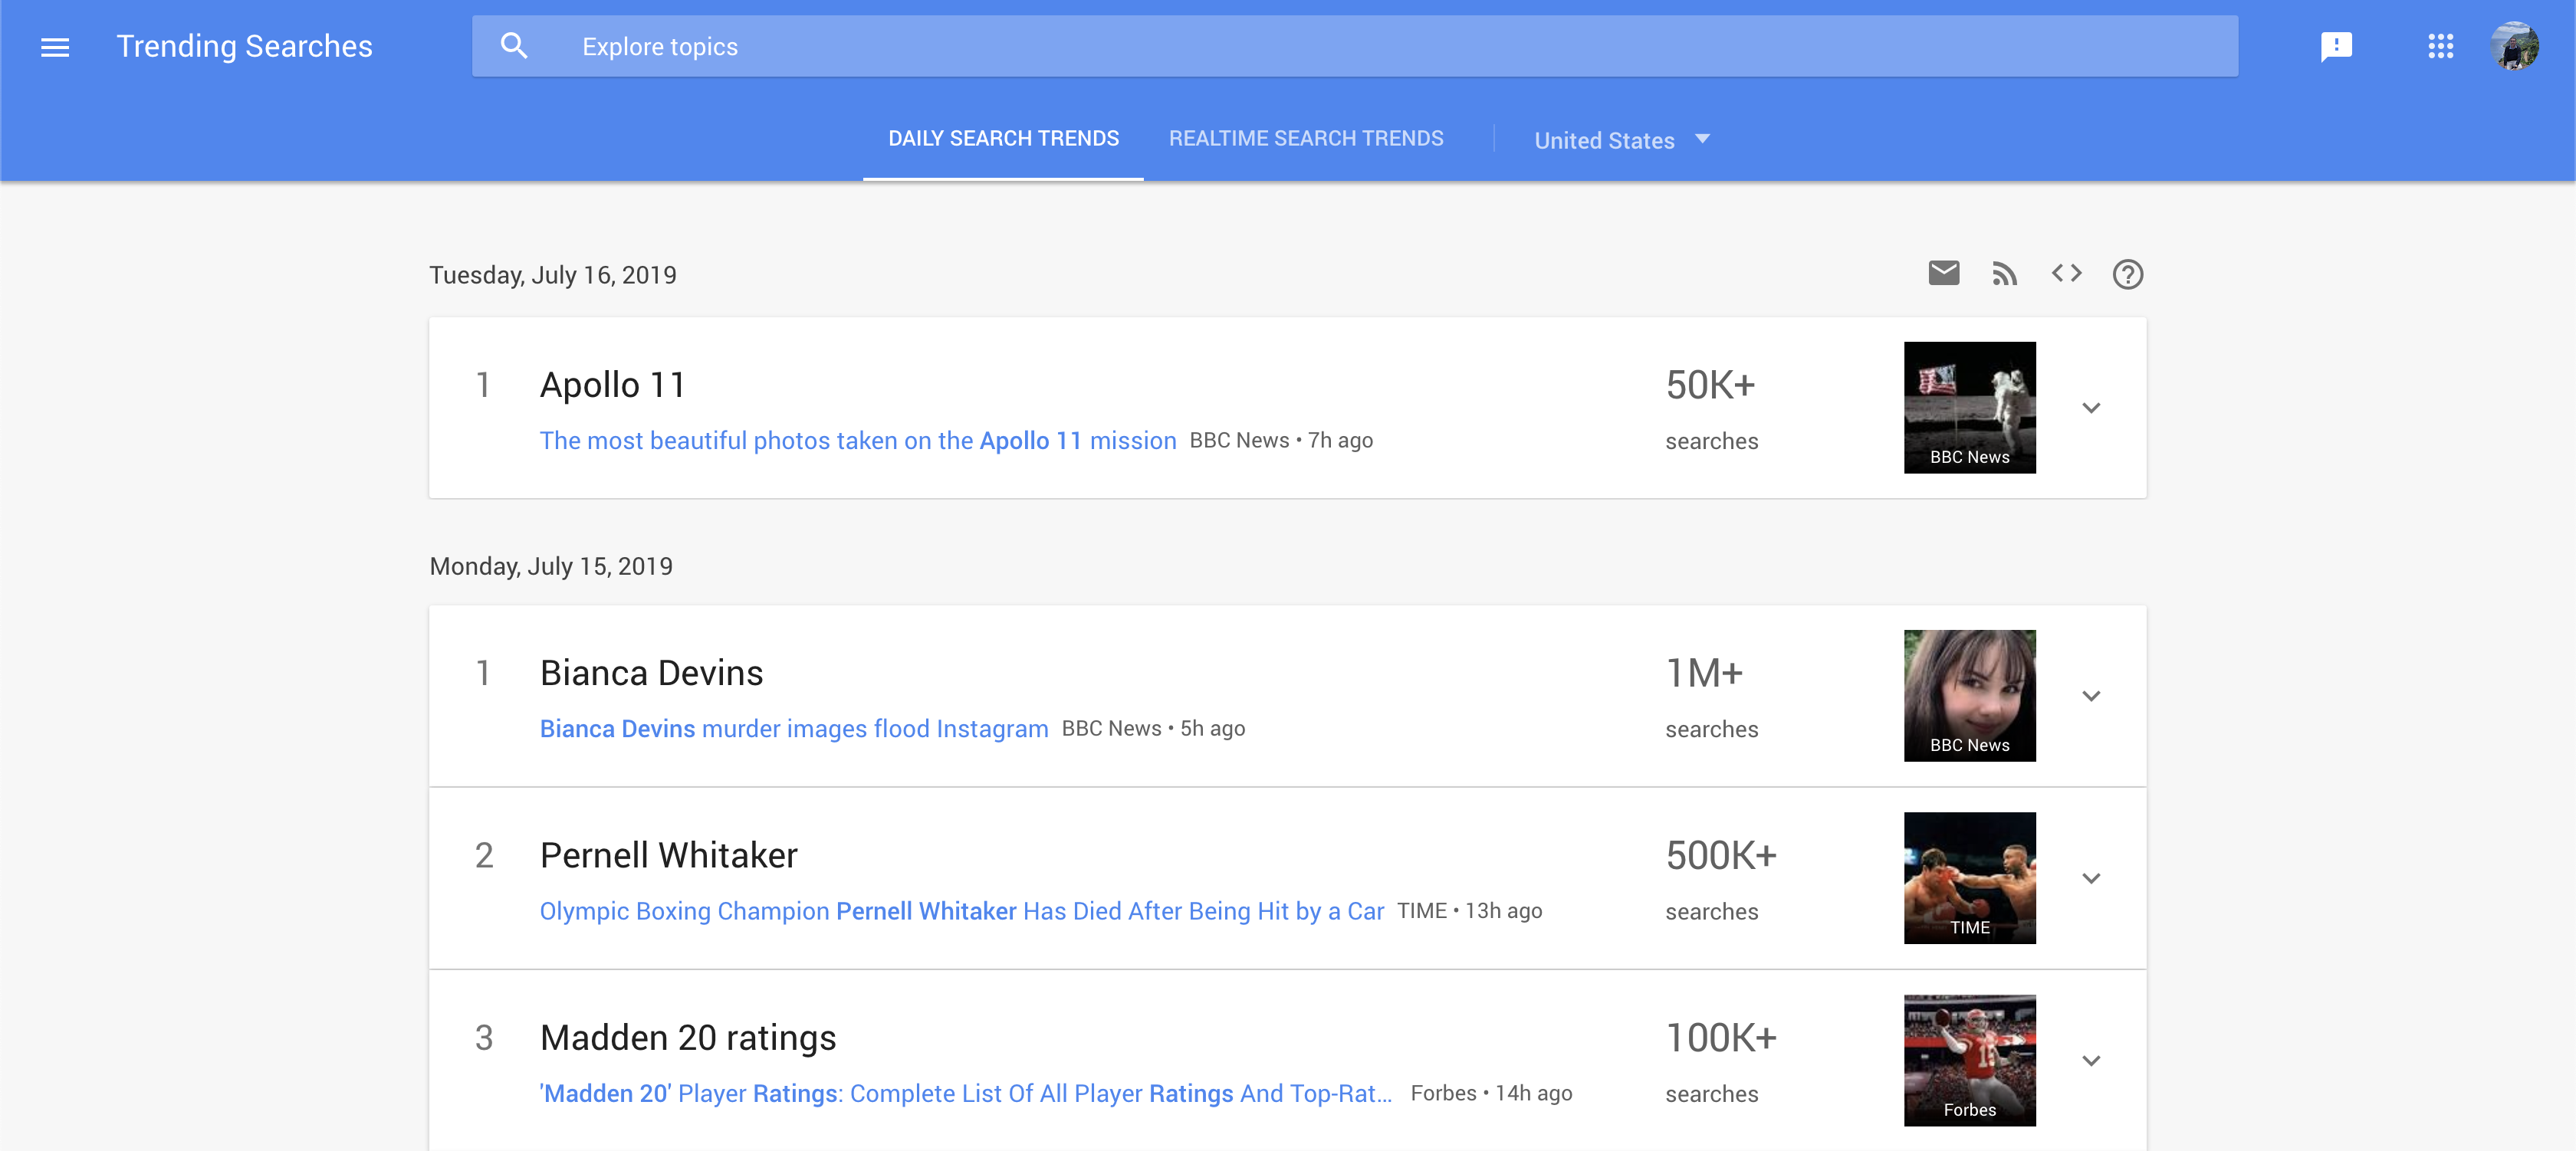Expand the Bianca Devins trend row

pos(2090,695)
